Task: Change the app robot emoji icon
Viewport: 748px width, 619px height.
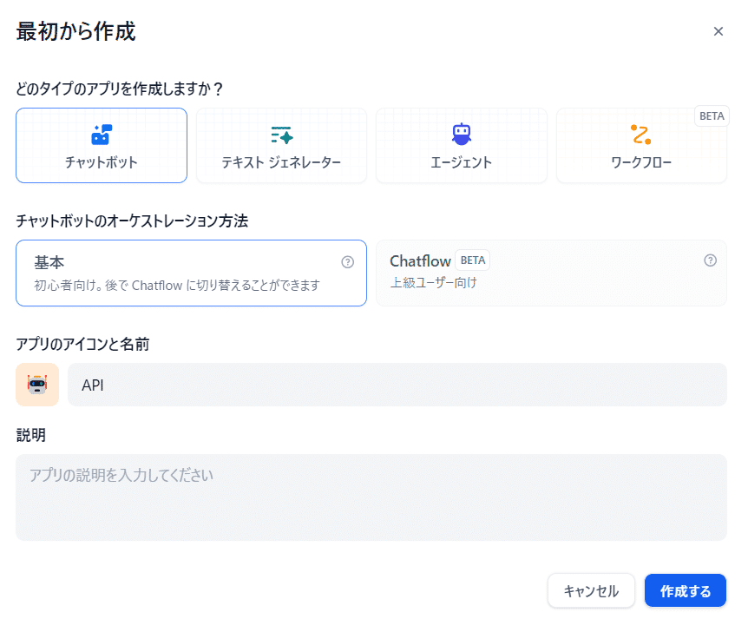Action: (37, 385)
